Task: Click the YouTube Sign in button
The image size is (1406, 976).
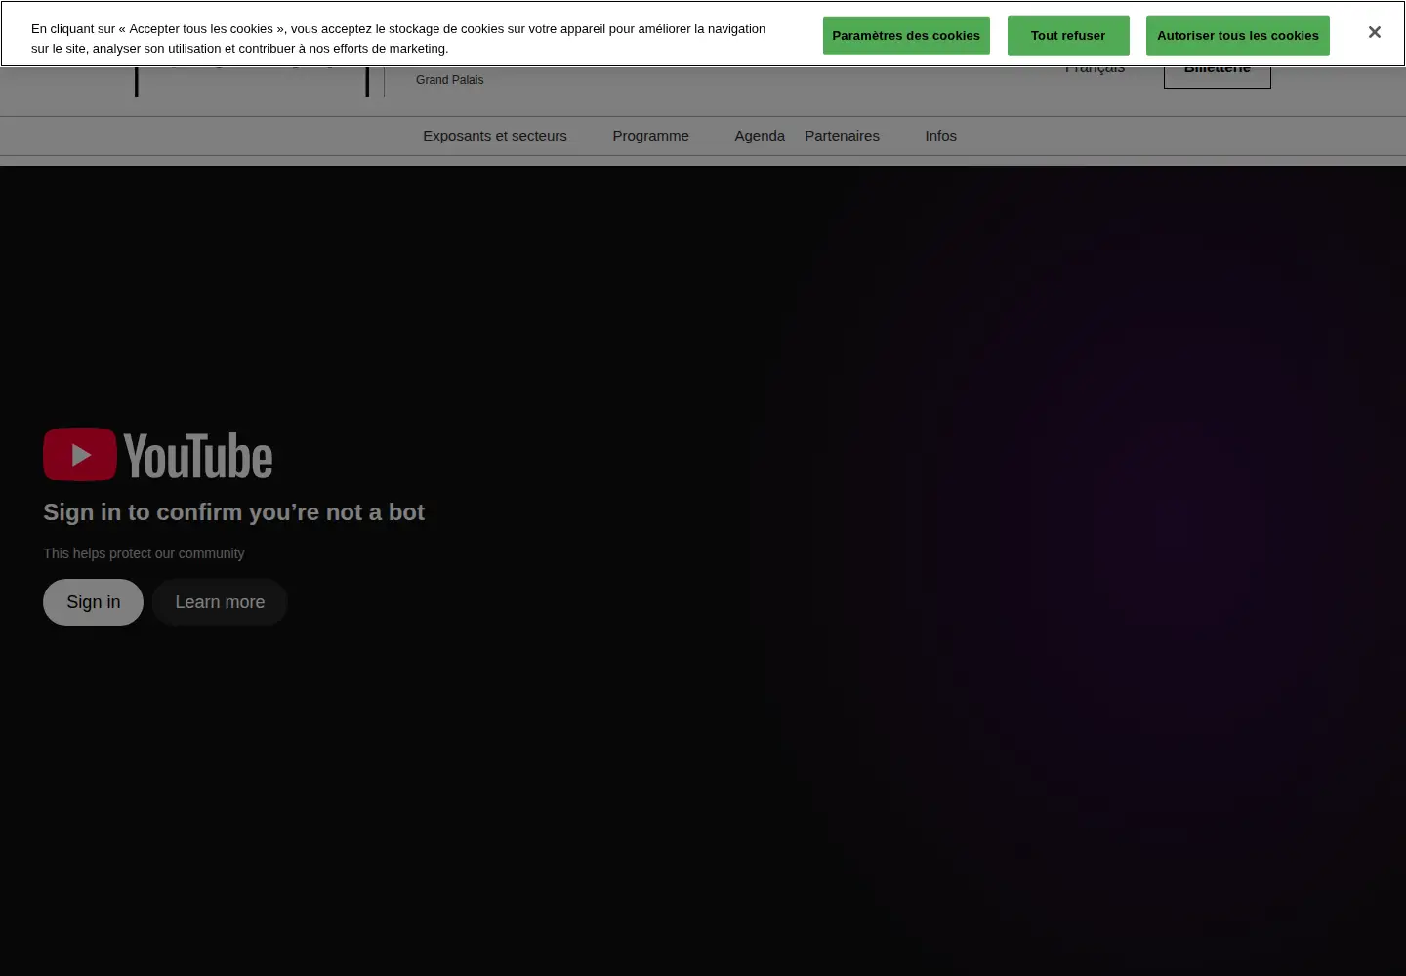Action: pos(94,602)
